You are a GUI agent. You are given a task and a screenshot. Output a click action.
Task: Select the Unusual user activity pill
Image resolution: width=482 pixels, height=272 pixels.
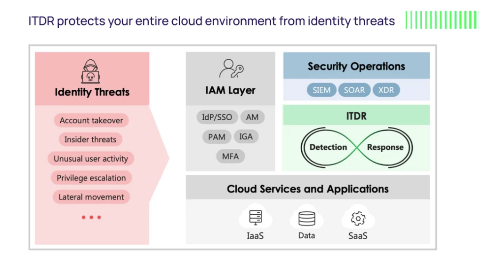91,158
